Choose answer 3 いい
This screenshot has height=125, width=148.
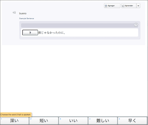(x=73, y=120)
